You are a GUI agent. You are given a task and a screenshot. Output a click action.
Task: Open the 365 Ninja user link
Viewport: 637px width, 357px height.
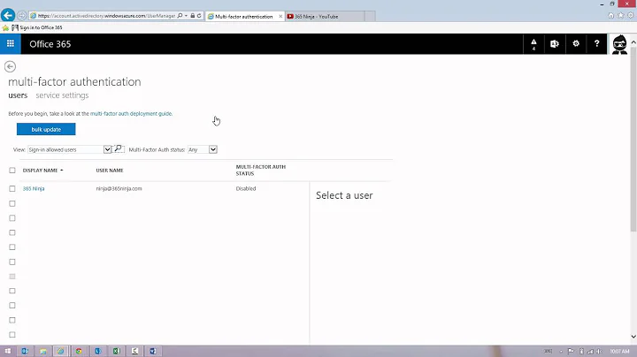coord(34,188)
